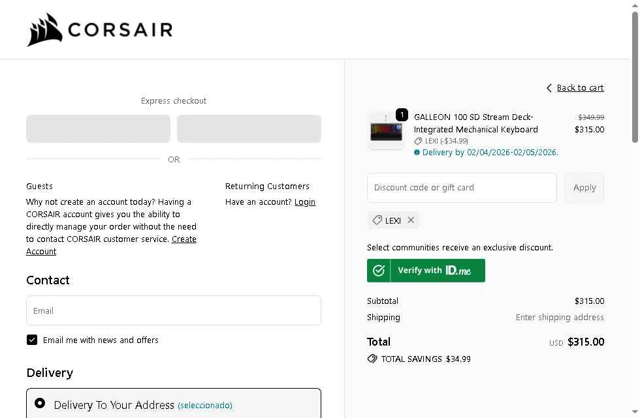Click the total savings tag icon
The width and height of the screenshot is (640, 418).
click(x=372, y=359)
